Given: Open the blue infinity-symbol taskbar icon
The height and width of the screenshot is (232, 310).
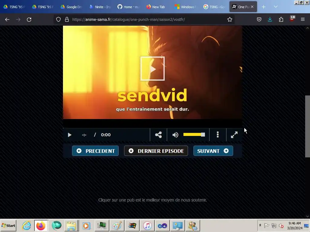Looking at the screenshot, I should [x=163, y=225].
